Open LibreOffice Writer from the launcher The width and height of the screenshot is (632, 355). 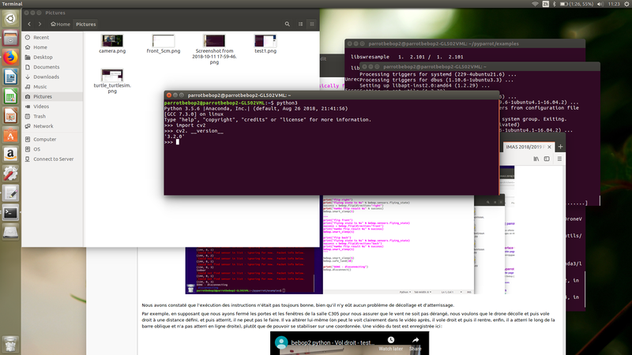point(11,77)
